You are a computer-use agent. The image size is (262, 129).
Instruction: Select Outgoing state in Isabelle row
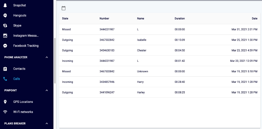pos(67,40)
